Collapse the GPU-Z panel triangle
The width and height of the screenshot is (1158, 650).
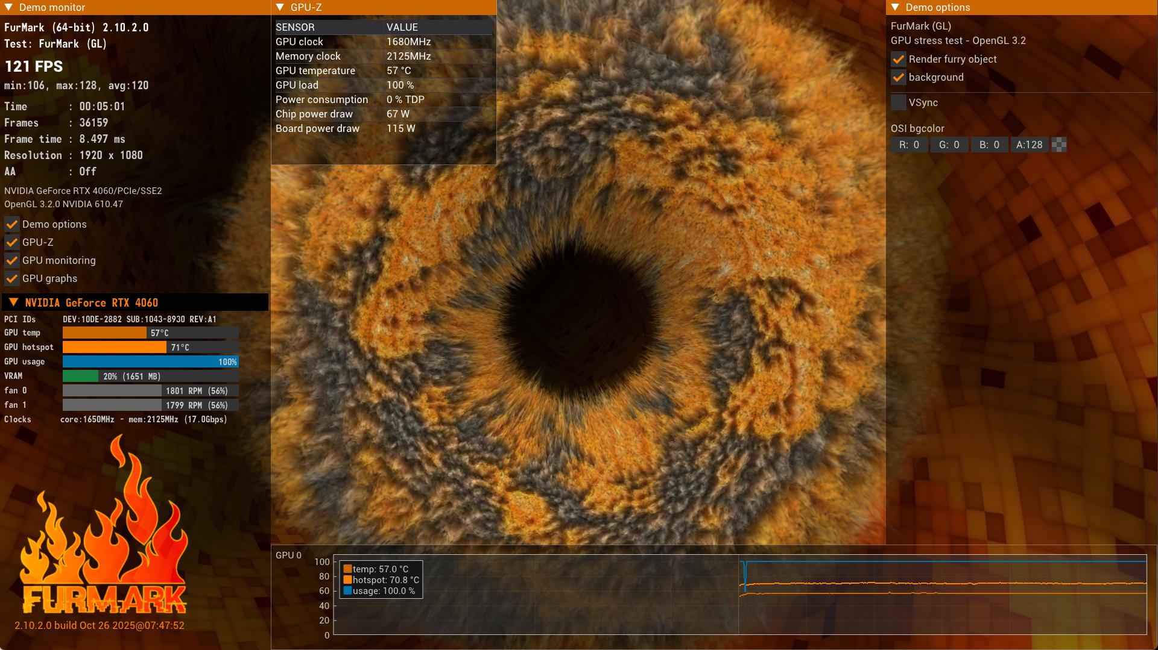click(280, 7)
